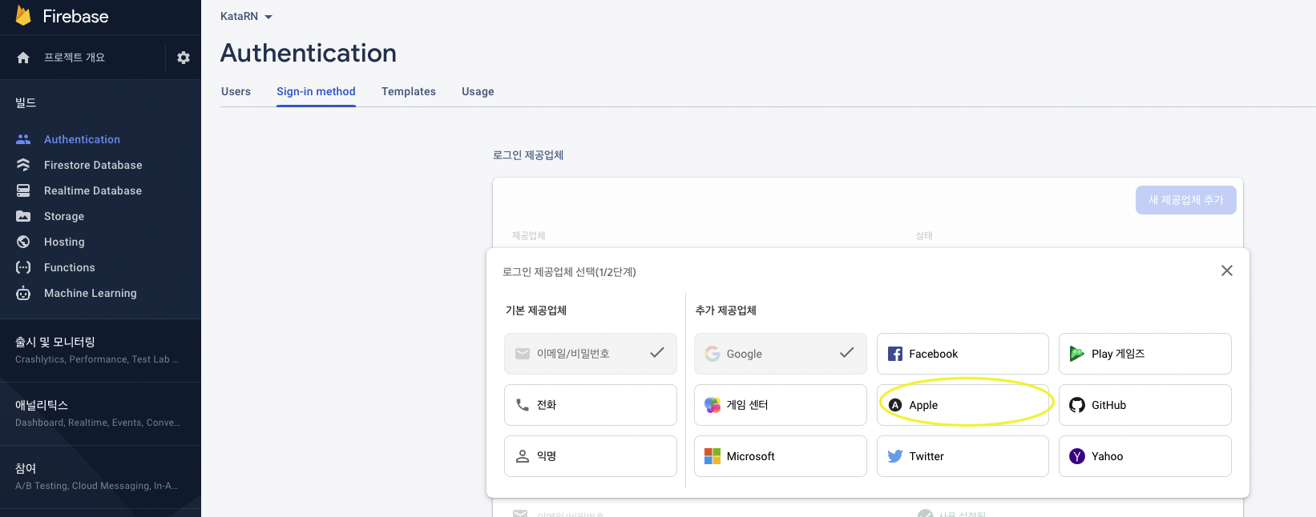The width and height of the screenshot is (1316, 517).
Task: Click the GitHub octocat icon
Action: coord(1077,405)
